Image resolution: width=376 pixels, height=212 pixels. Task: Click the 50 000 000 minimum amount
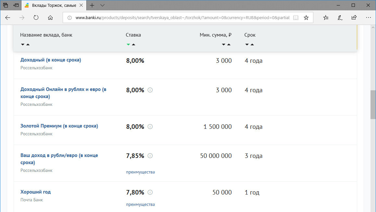216,156
